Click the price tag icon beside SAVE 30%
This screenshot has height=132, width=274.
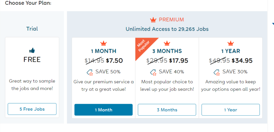(217, 72)
